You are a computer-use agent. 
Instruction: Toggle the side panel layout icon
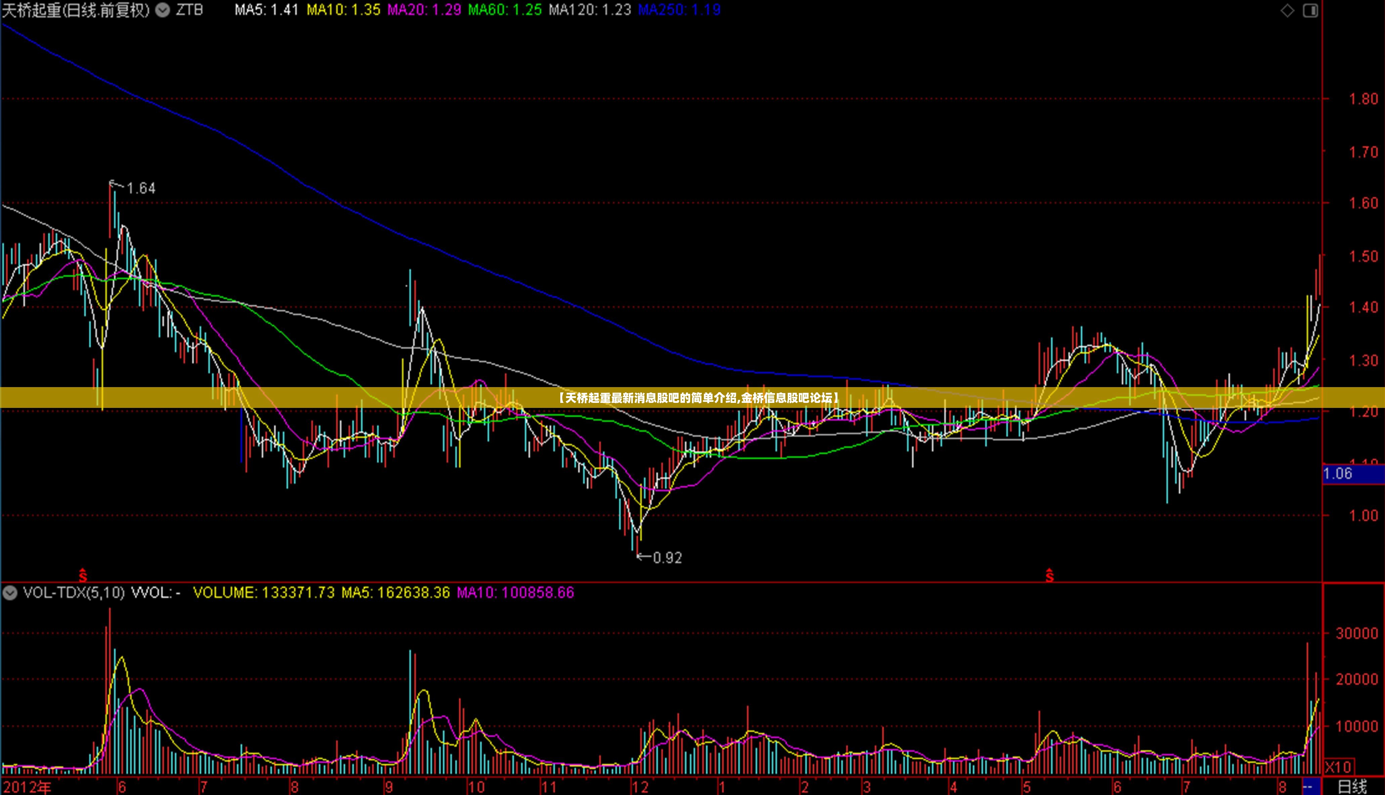click(x=1310, y=10)
